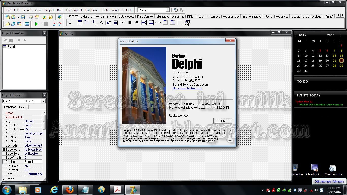Select the Button component in palette

pos(122,23)
